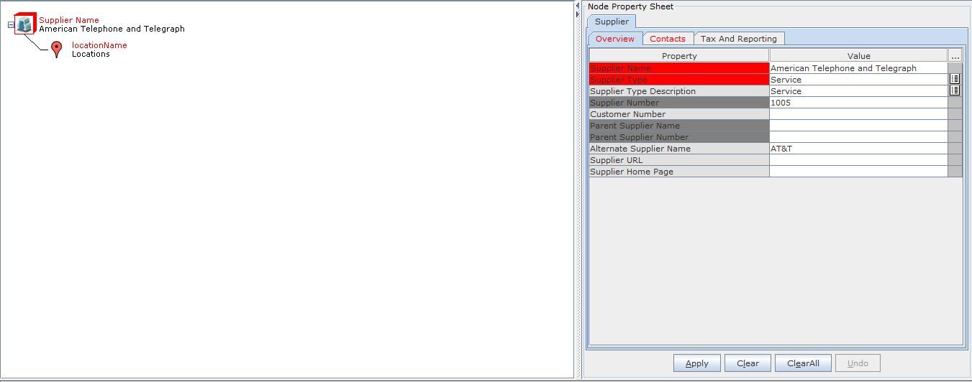
Task: Click the Apply button
Action: 696,363
